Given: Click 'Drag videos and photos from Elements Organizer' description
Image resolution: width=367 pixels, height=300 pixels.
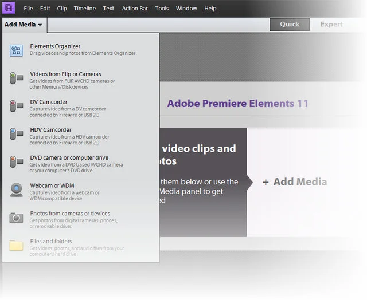Looking at the screenshot, I should [x=83, y=53].
